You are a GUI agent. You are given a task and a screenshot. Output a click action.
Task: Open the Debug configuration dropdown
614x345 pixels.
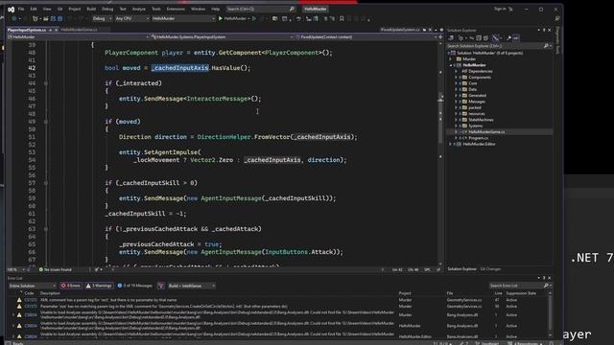(x=102, y=18)
